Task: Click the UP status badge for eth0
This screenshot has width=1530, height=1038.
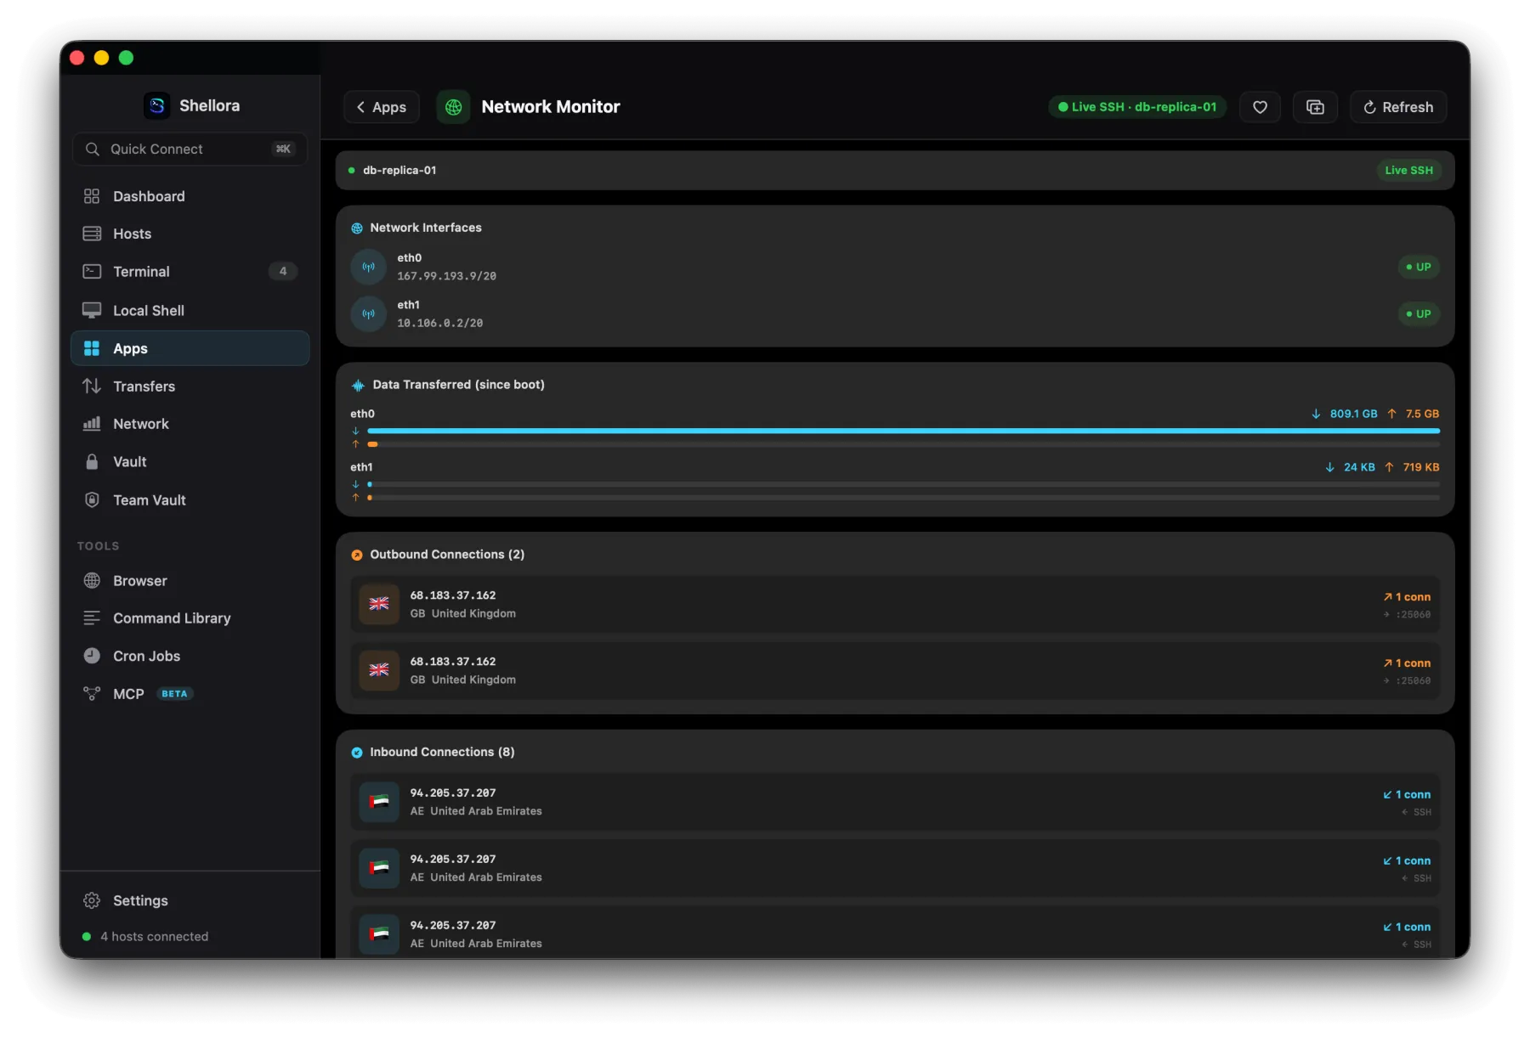Action: pos(1419,267)
